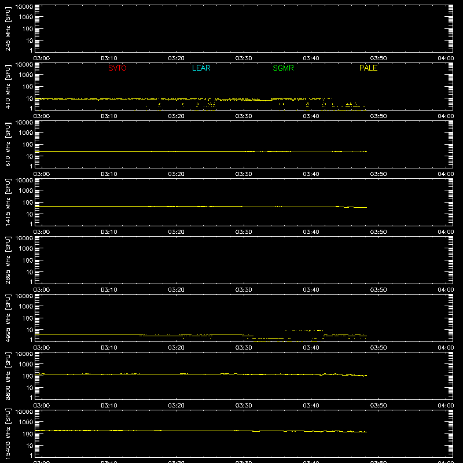The image size is (463, 463).
Task: Click the red SVTO station label
Action: click(117, 68)
